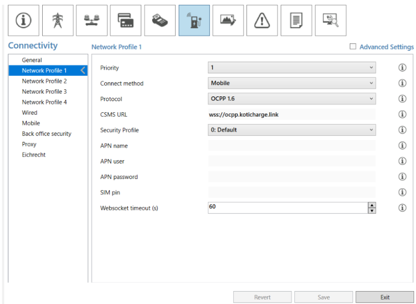The image size is (416, 304).
Task: Click the charging station connectivity icon
Action: pyautogui.click(x=194, y=21)
